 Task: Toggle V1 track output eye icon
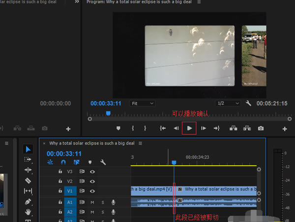[92, 191]
